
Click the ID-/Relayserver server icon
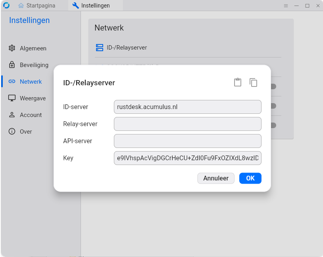pos(99,48)
